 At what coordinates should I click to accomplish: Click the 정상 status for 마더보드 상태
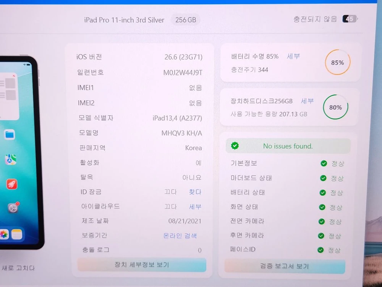pyautogui.click(x=337, y=178)
